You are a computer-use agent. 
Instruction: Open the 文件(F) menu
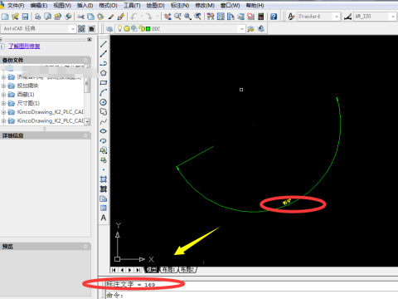click(16, 6)
